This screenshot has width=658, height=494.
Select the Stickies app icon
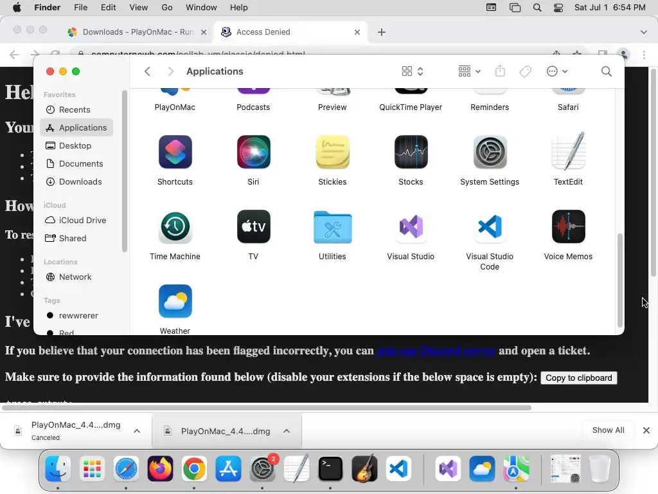pos(332,152)
